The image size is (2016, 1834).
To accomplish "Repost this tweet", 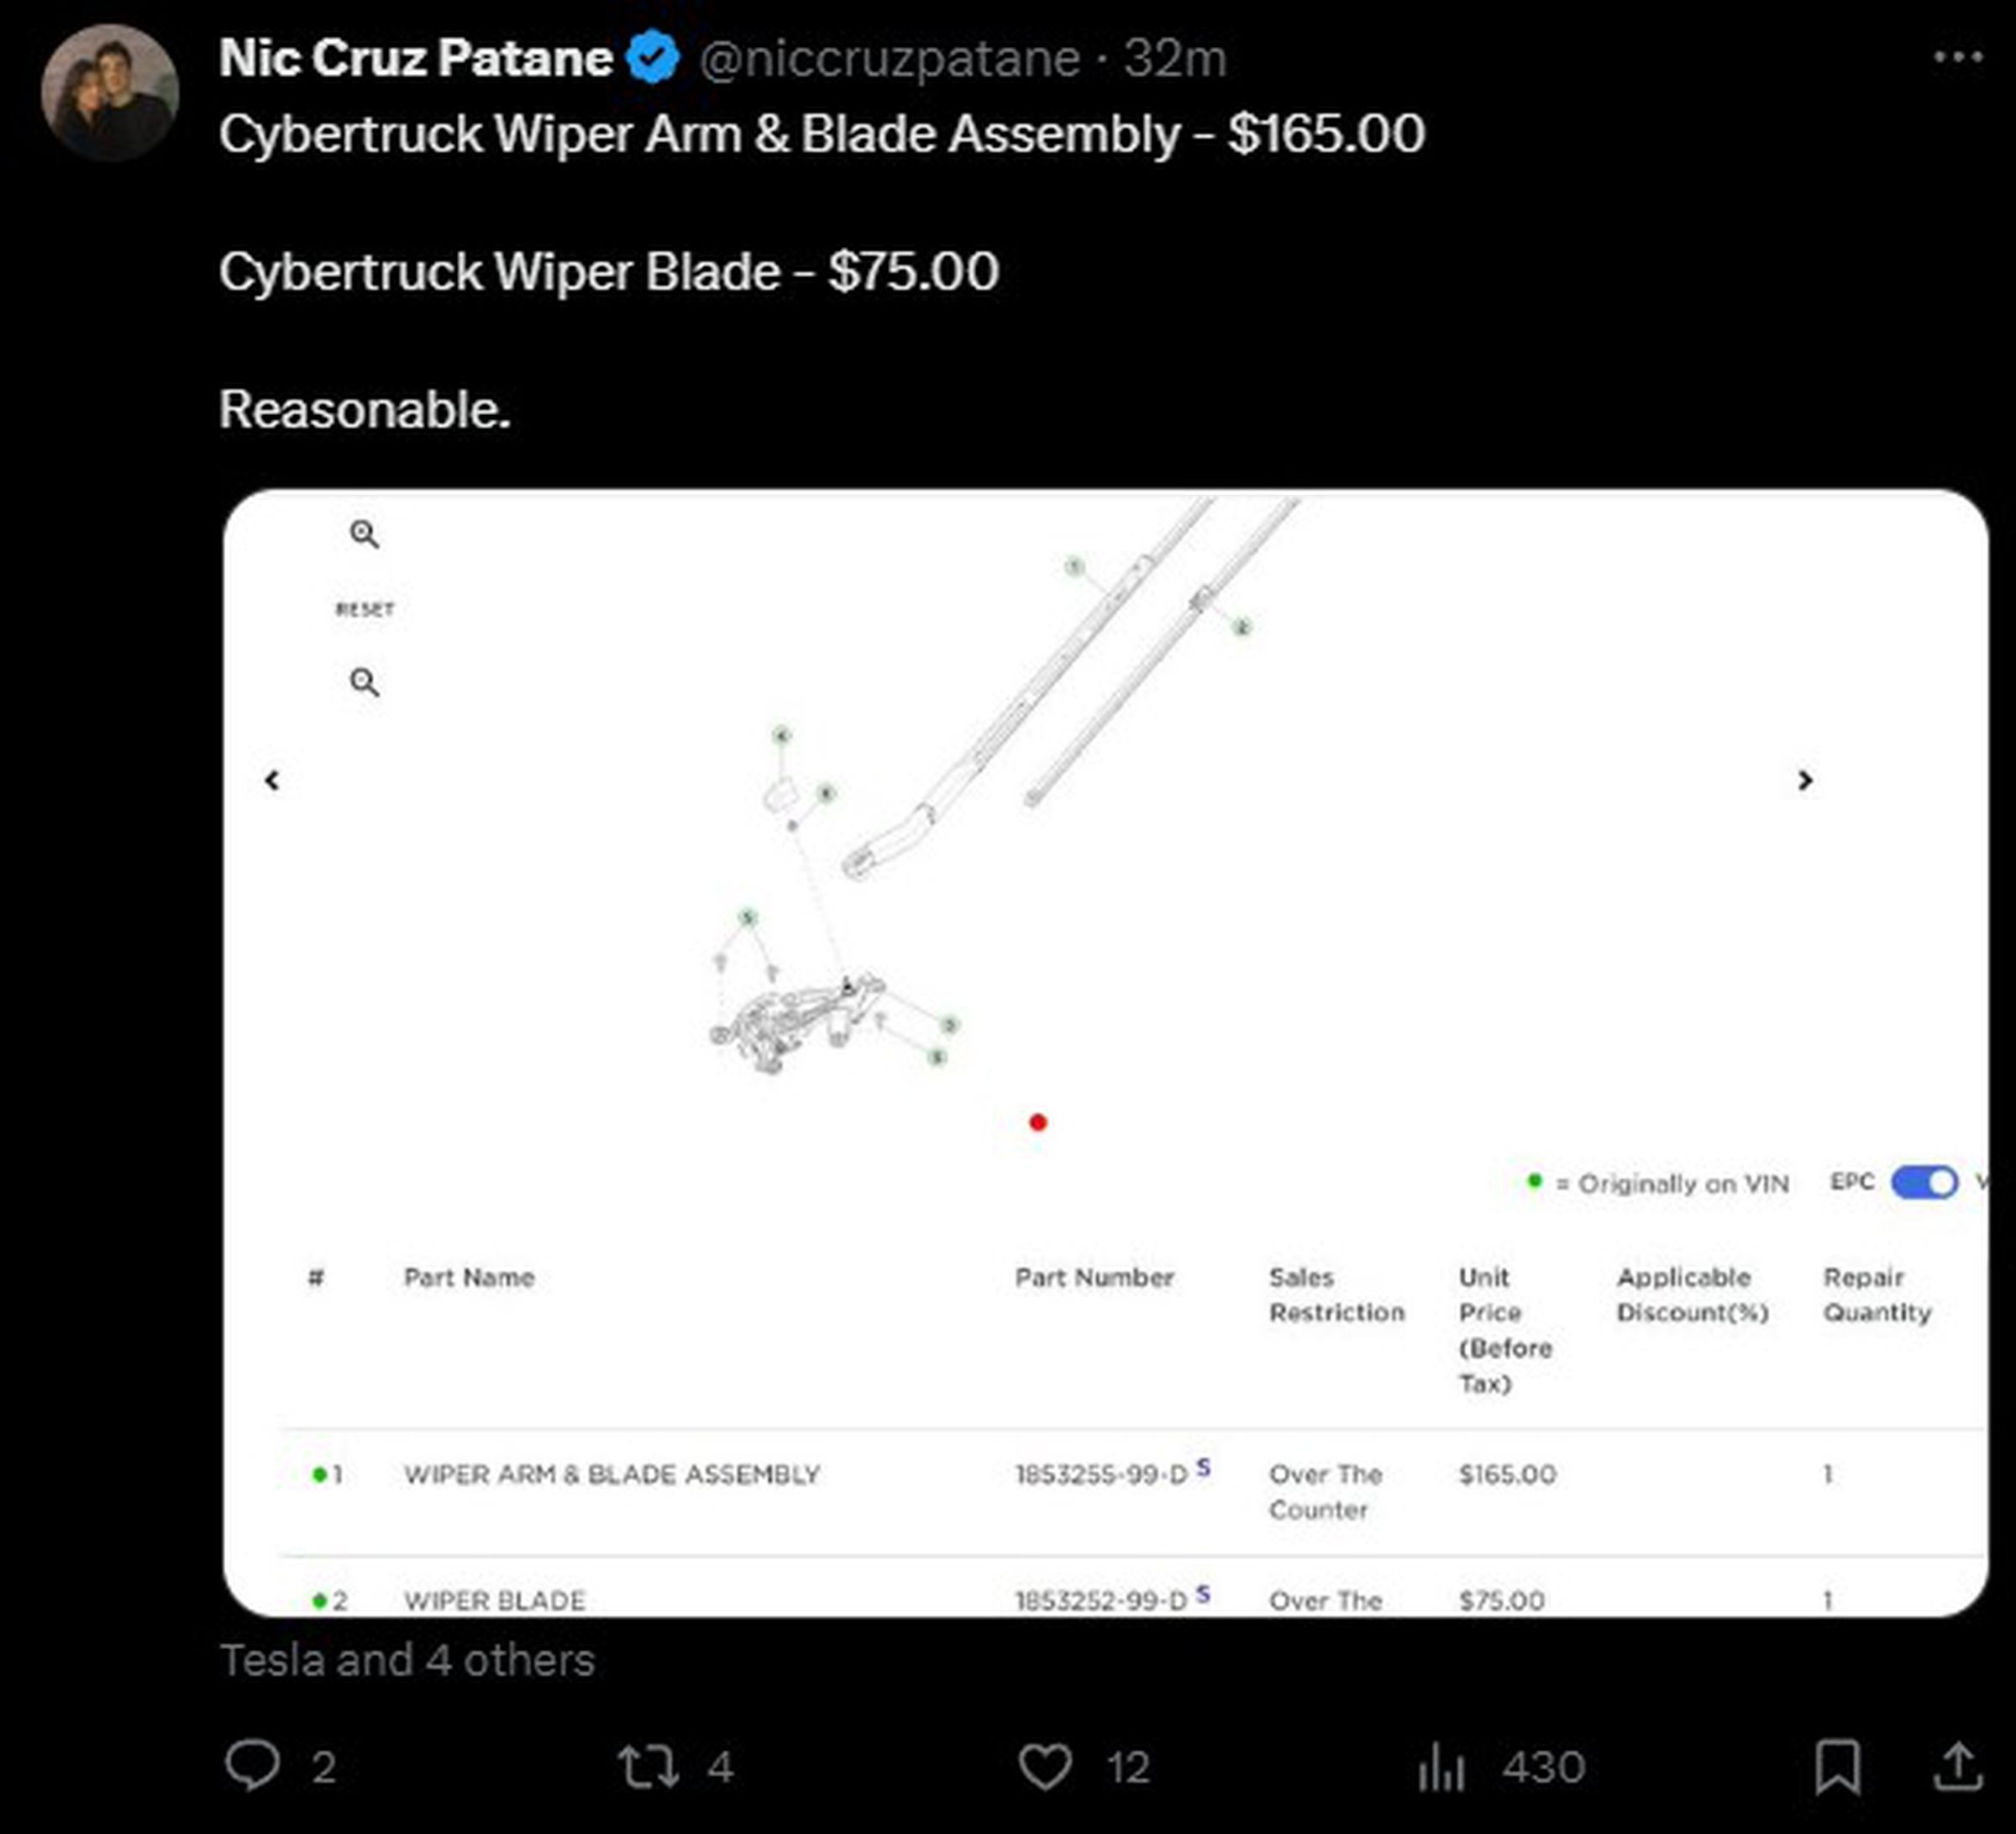I will click(x=650, y=1766).
